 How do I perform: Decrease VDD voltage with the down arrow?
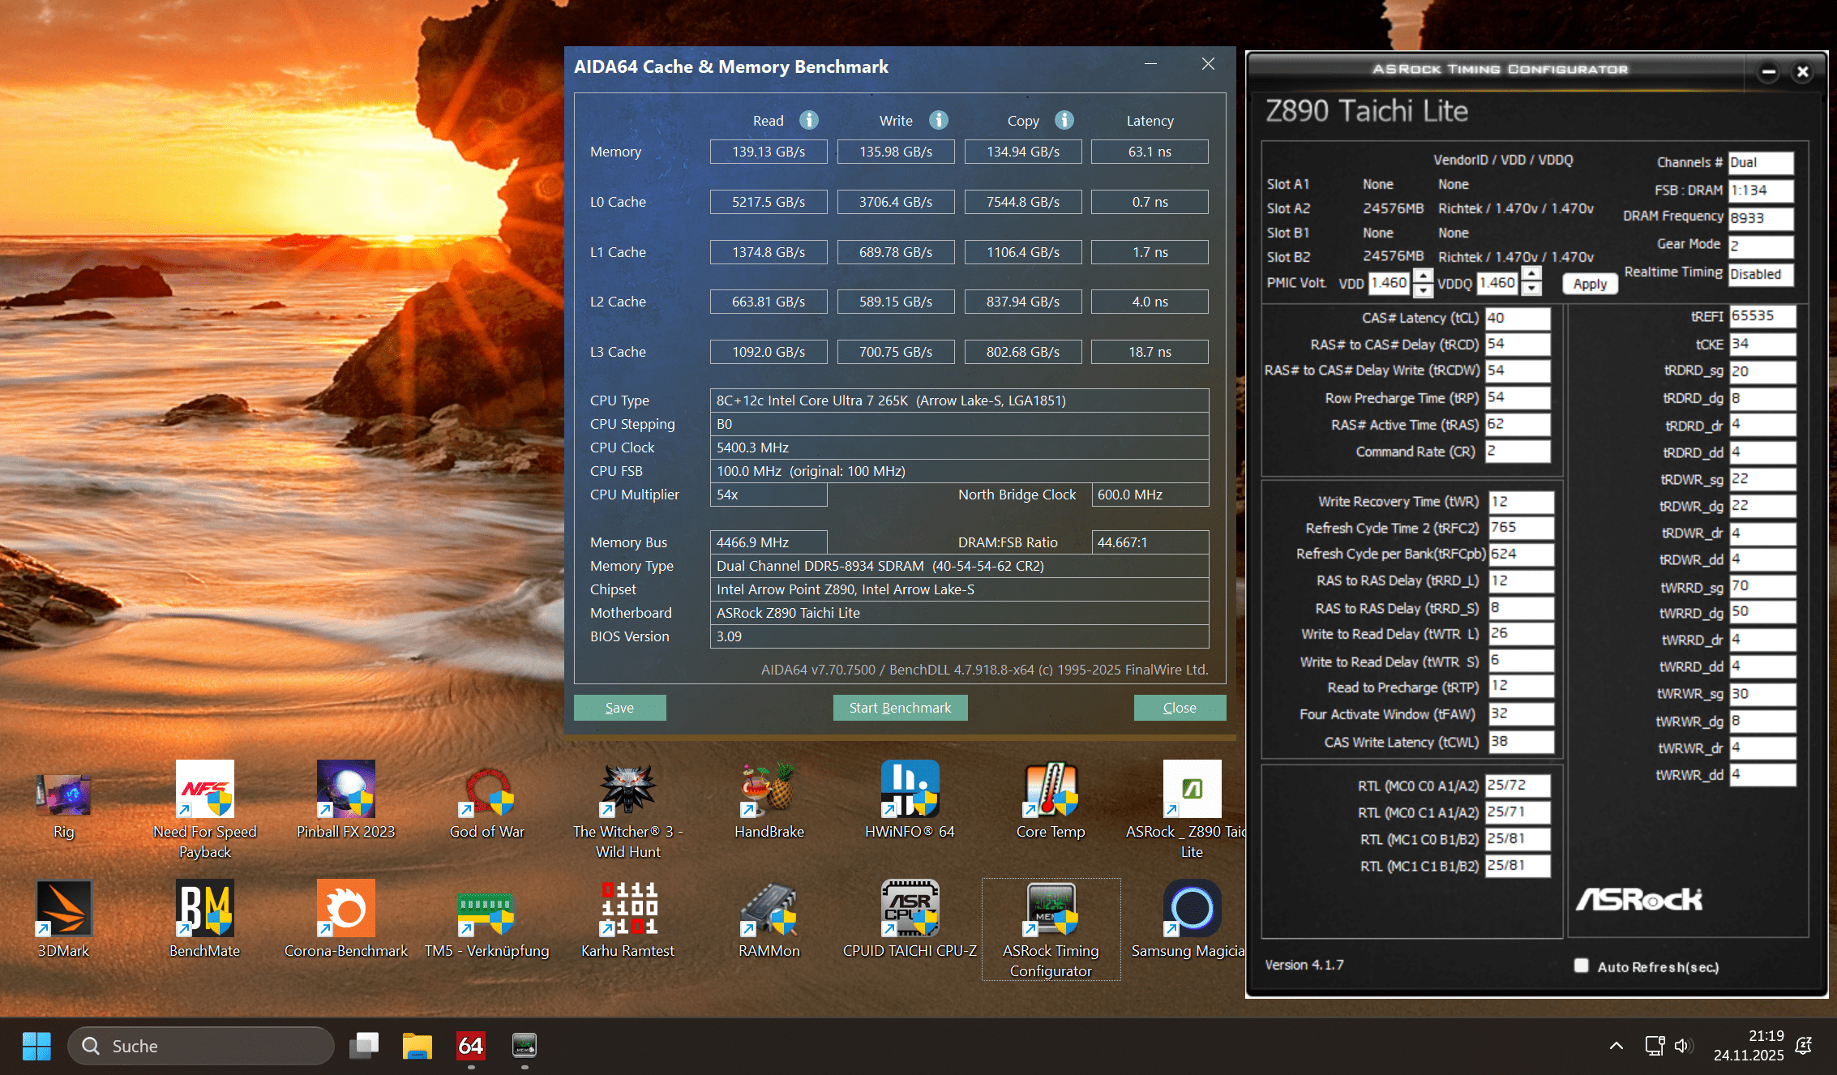point(1423,289)
